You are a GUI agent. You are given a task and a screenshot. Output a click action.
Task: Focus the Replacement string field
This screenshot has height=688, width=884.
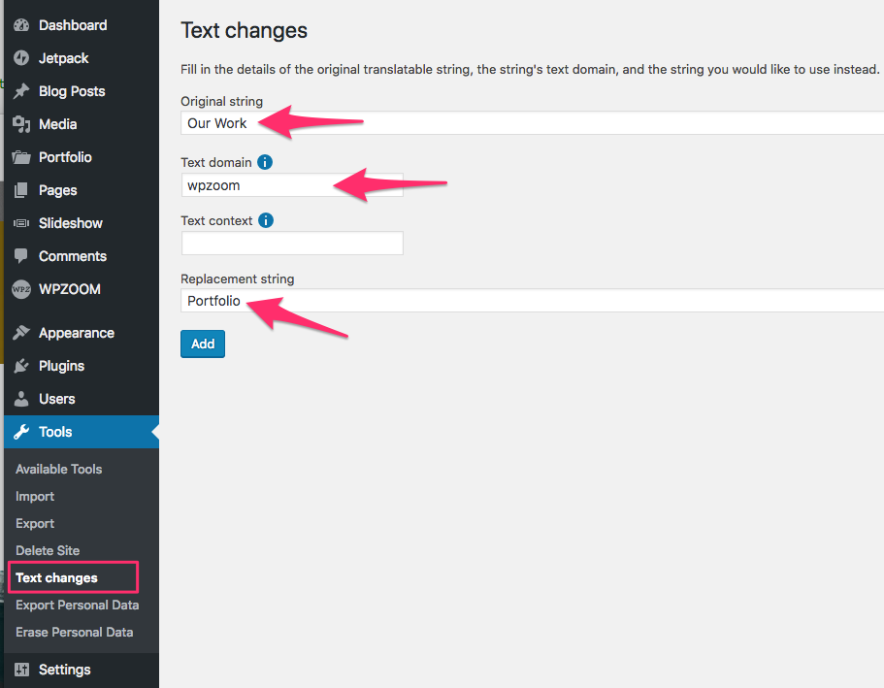pos(532,301)
